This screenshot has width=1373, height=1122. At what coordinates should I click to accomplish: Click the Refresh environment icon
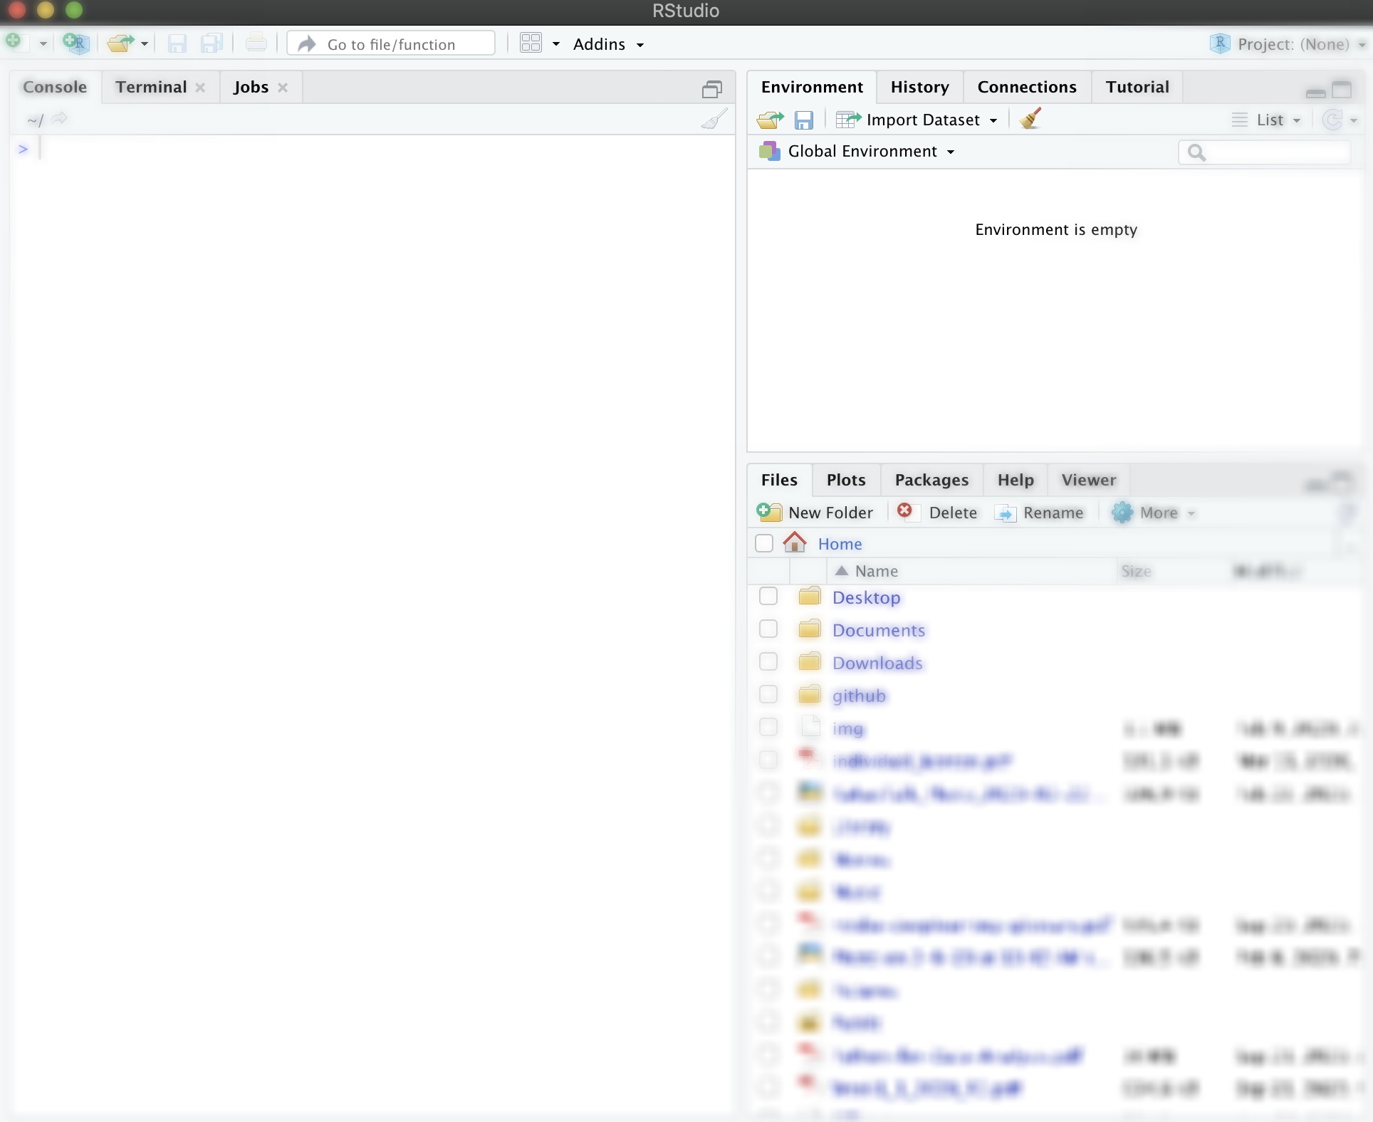point(1332,120)
